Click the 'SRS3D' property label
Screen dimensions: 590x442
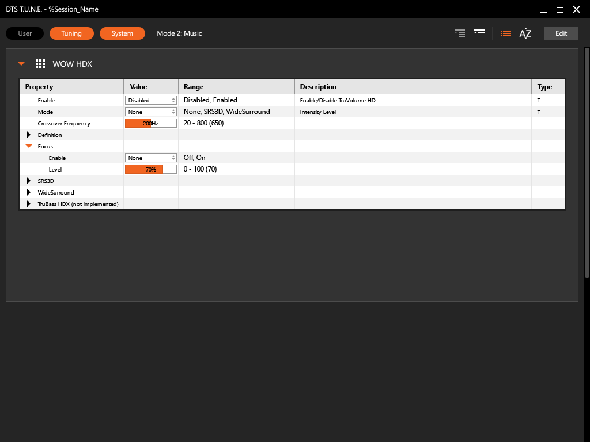(46, 181)
